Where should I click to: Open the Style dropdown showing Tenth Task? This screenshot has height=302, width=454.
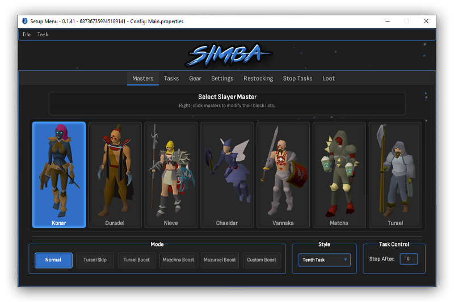pos(325,260)
